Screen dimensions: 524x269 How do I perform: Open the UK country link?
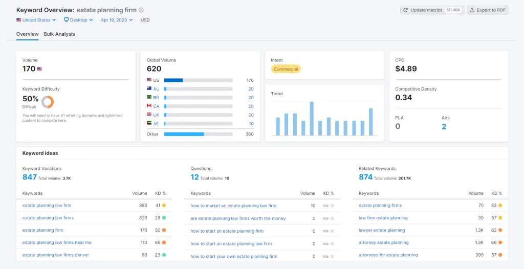[x=156, y=115]
